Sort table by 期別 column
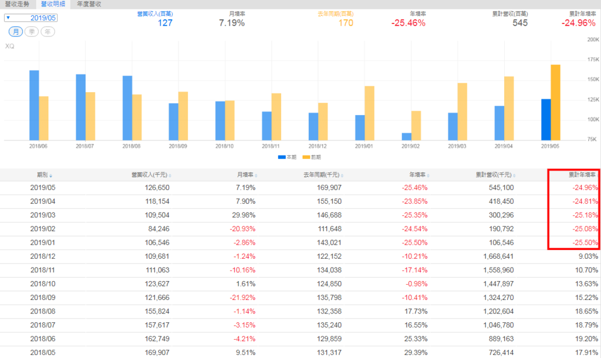 tap(45, 175)
